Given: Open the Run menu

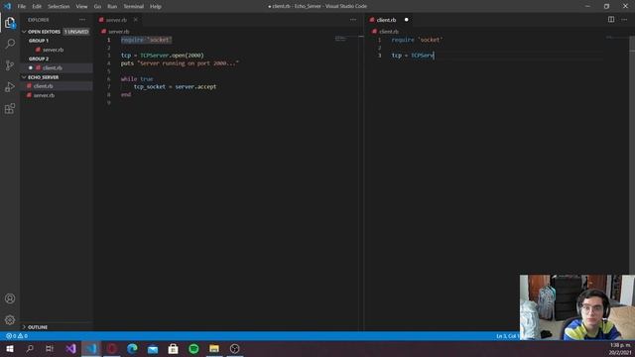Looking at the screenshot, I should 112,7.
